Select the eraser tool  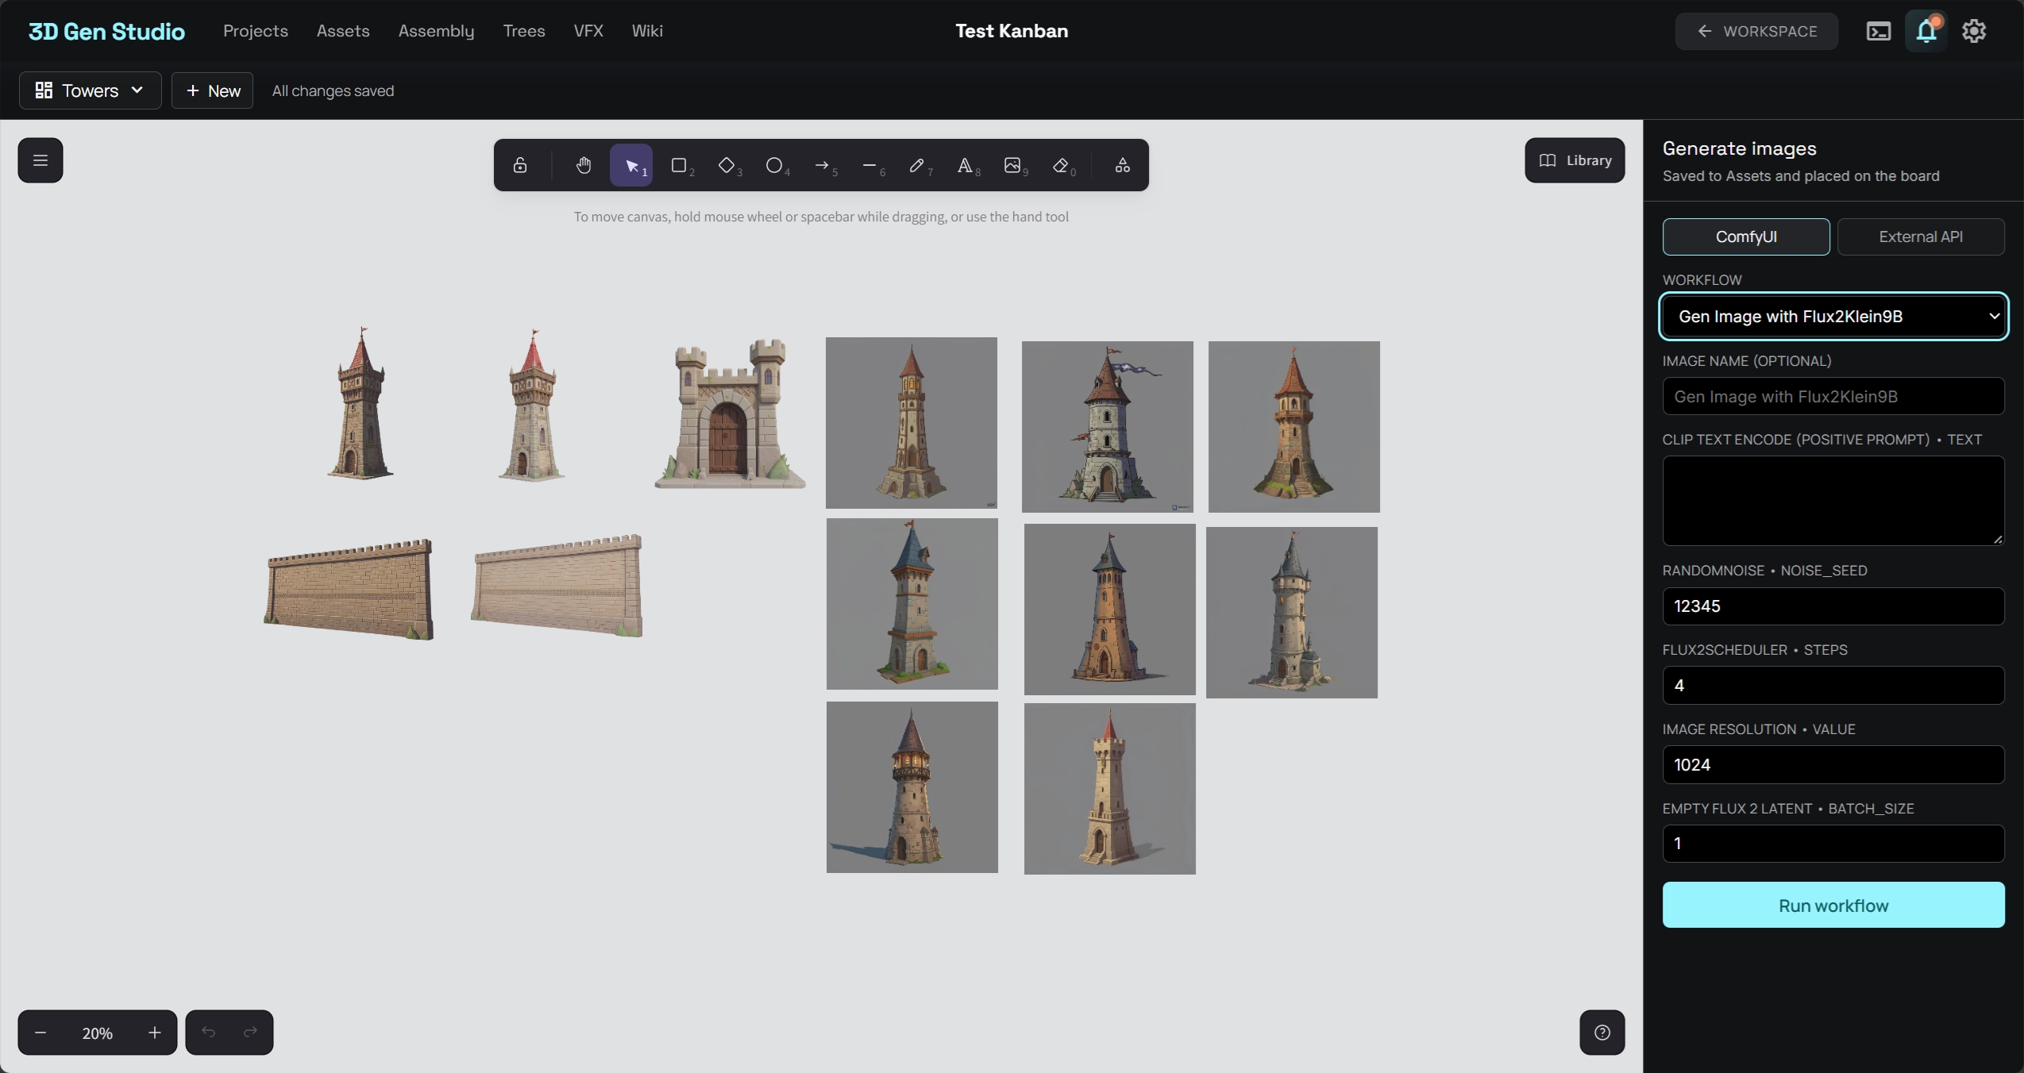(1061, 165)
